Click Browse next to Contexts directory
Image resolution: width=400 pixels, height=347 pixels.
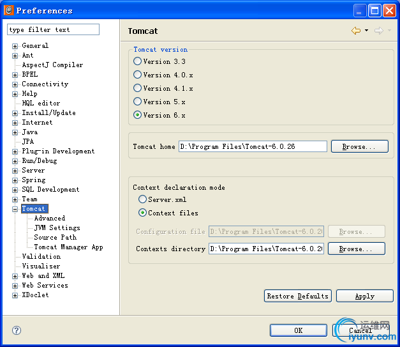(x=357, y=249)
